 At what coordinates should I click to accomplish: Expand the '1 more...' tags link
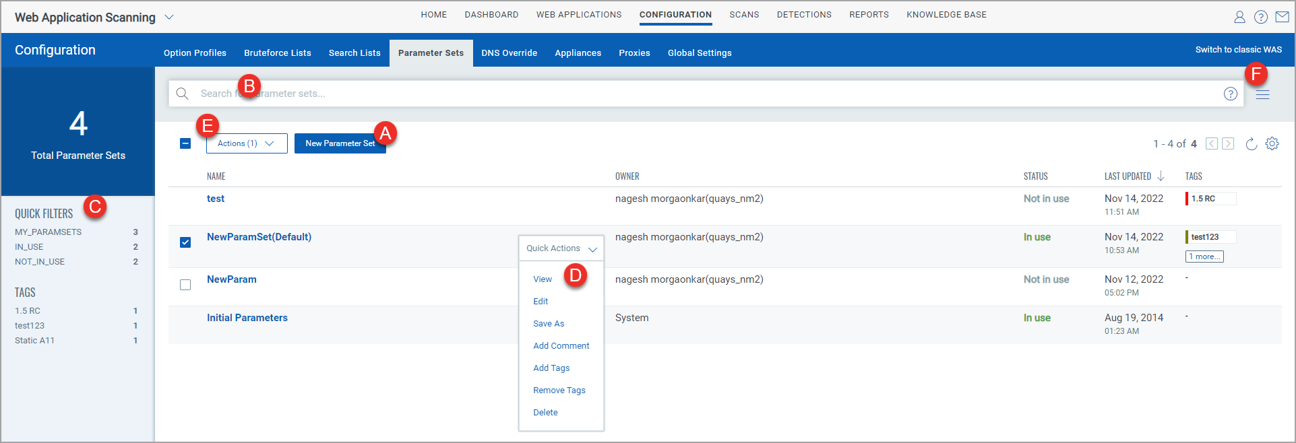(1204, 257)
